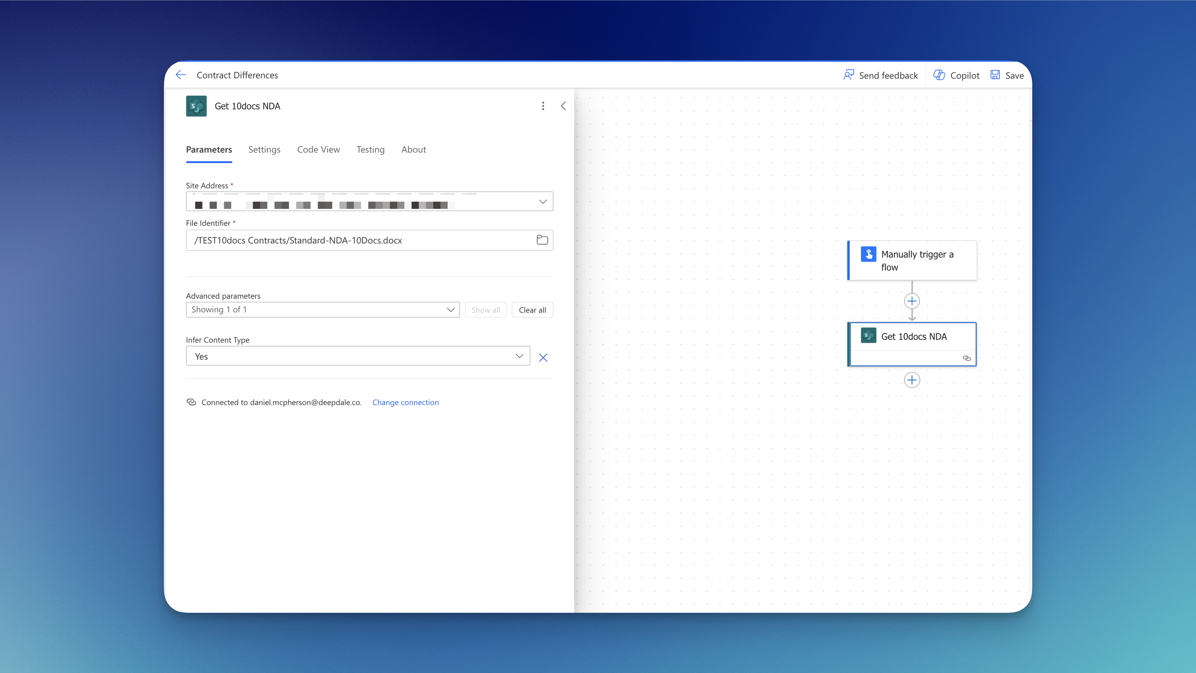
Task: Click the plus between trigger and Get 10docs NDA
Action: click(x=911, y=301)
